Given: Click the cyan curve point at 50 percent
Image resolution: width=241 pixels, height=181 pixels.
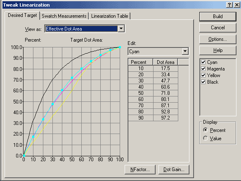Looking at the screenshot, I should click(x=72, y=78).
